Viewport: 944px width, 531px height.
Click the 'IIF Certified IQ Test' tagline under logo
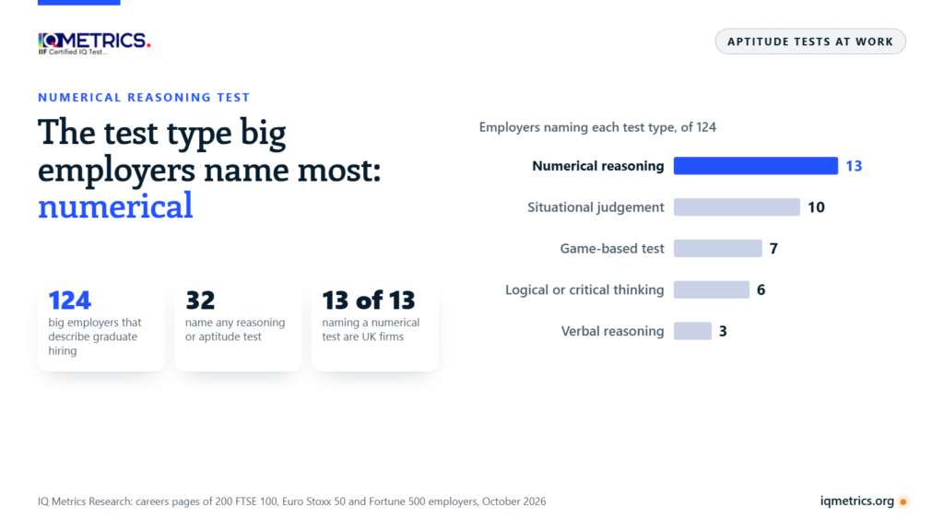tap(73, 53)
